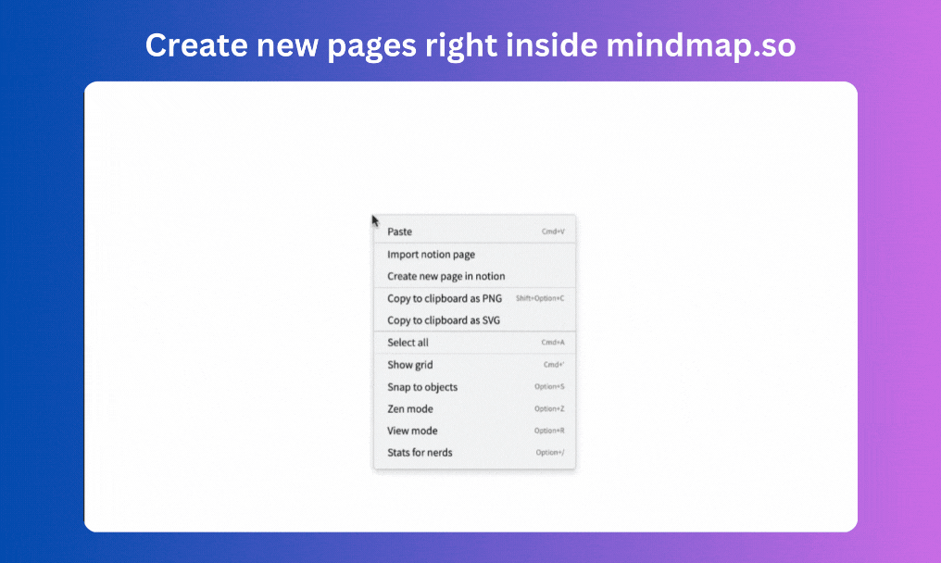Enable Snap to objects option

coord(474,386)
